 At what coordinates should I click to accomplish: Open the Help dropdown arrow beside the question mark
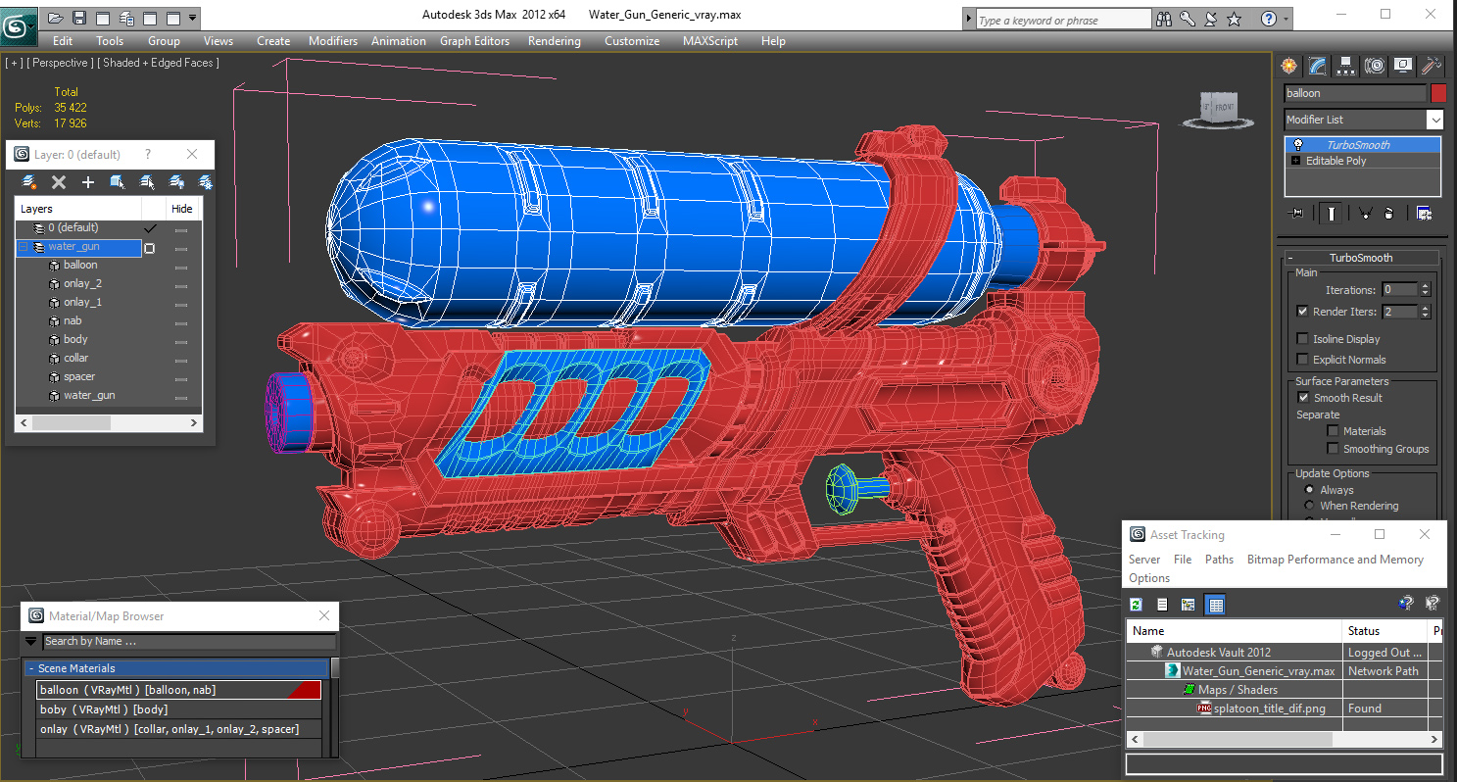(x=1286, y=19)
